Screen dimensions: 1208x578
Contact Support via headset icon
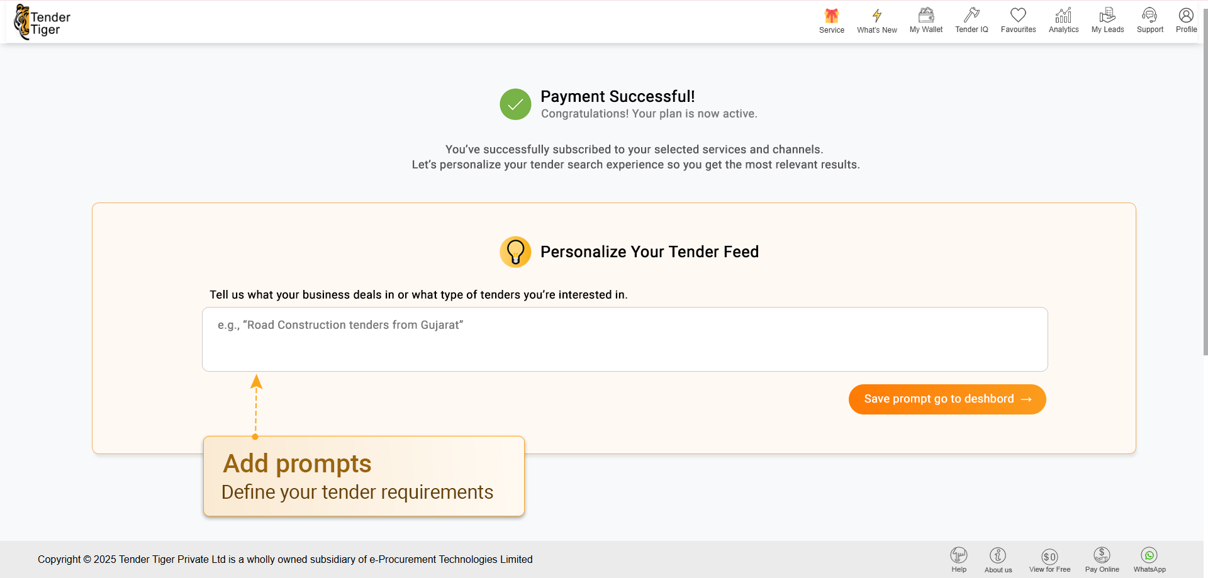coord(1149,16)
